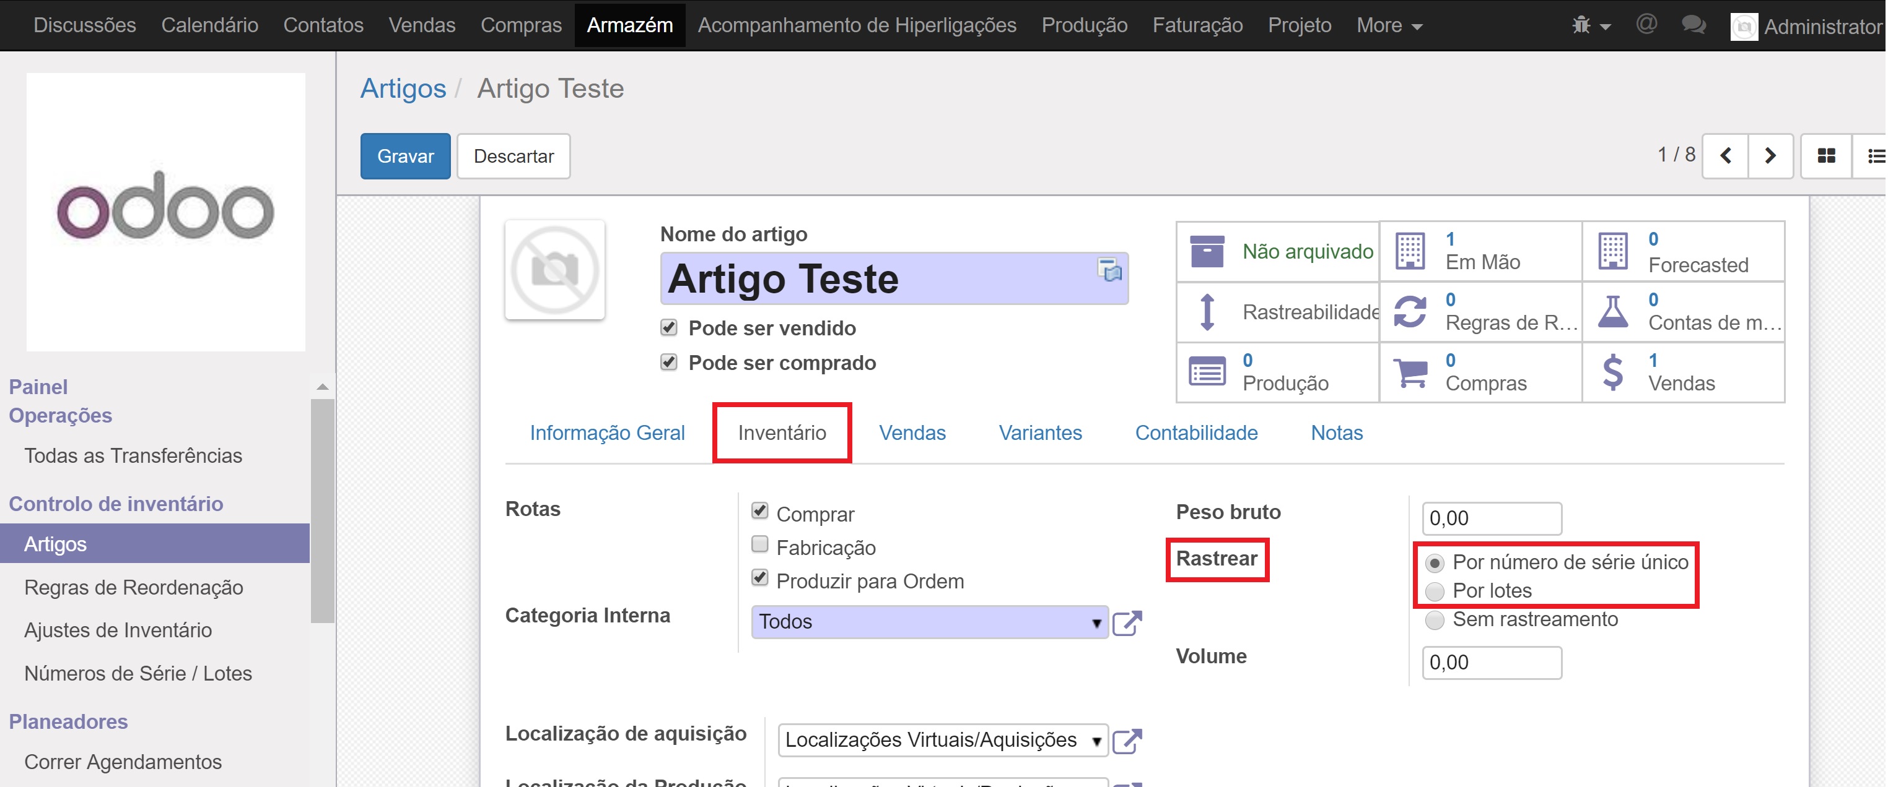Image resolution: width=1888 pixels, height=787 pixels.
Task: Select Por lotes tracking option
Action: [x=1435, y=591]
